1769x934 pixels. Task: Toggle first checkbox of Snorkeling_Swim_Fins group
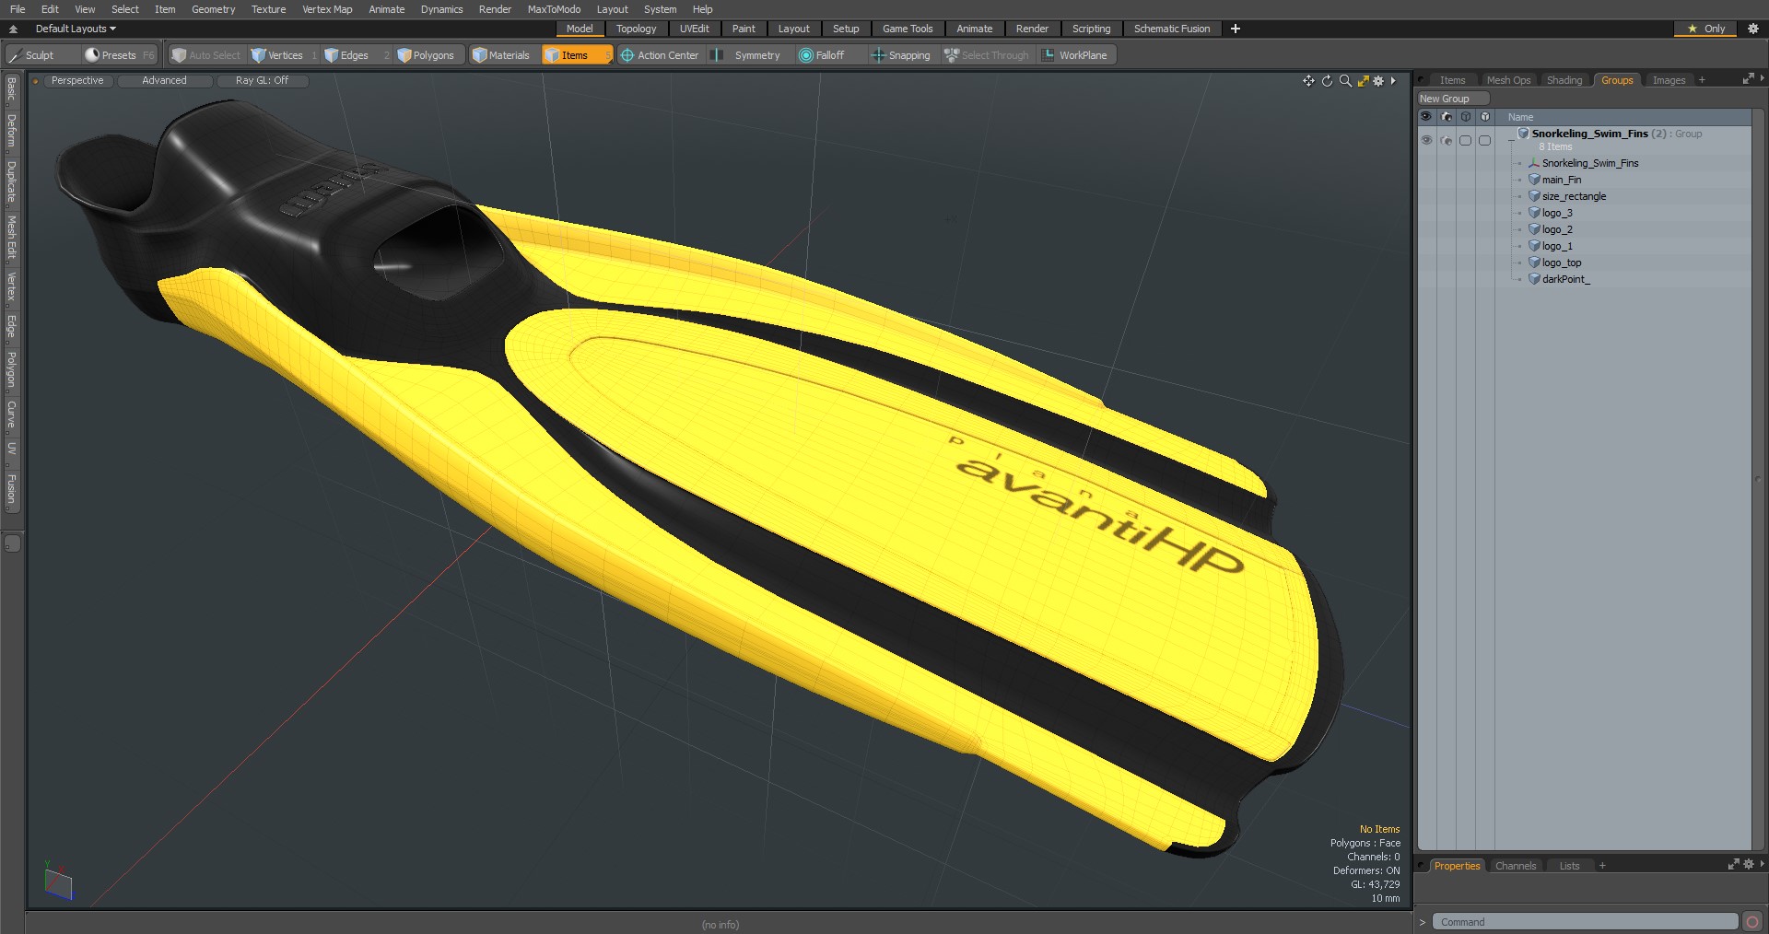click(x=1465, y=140)
